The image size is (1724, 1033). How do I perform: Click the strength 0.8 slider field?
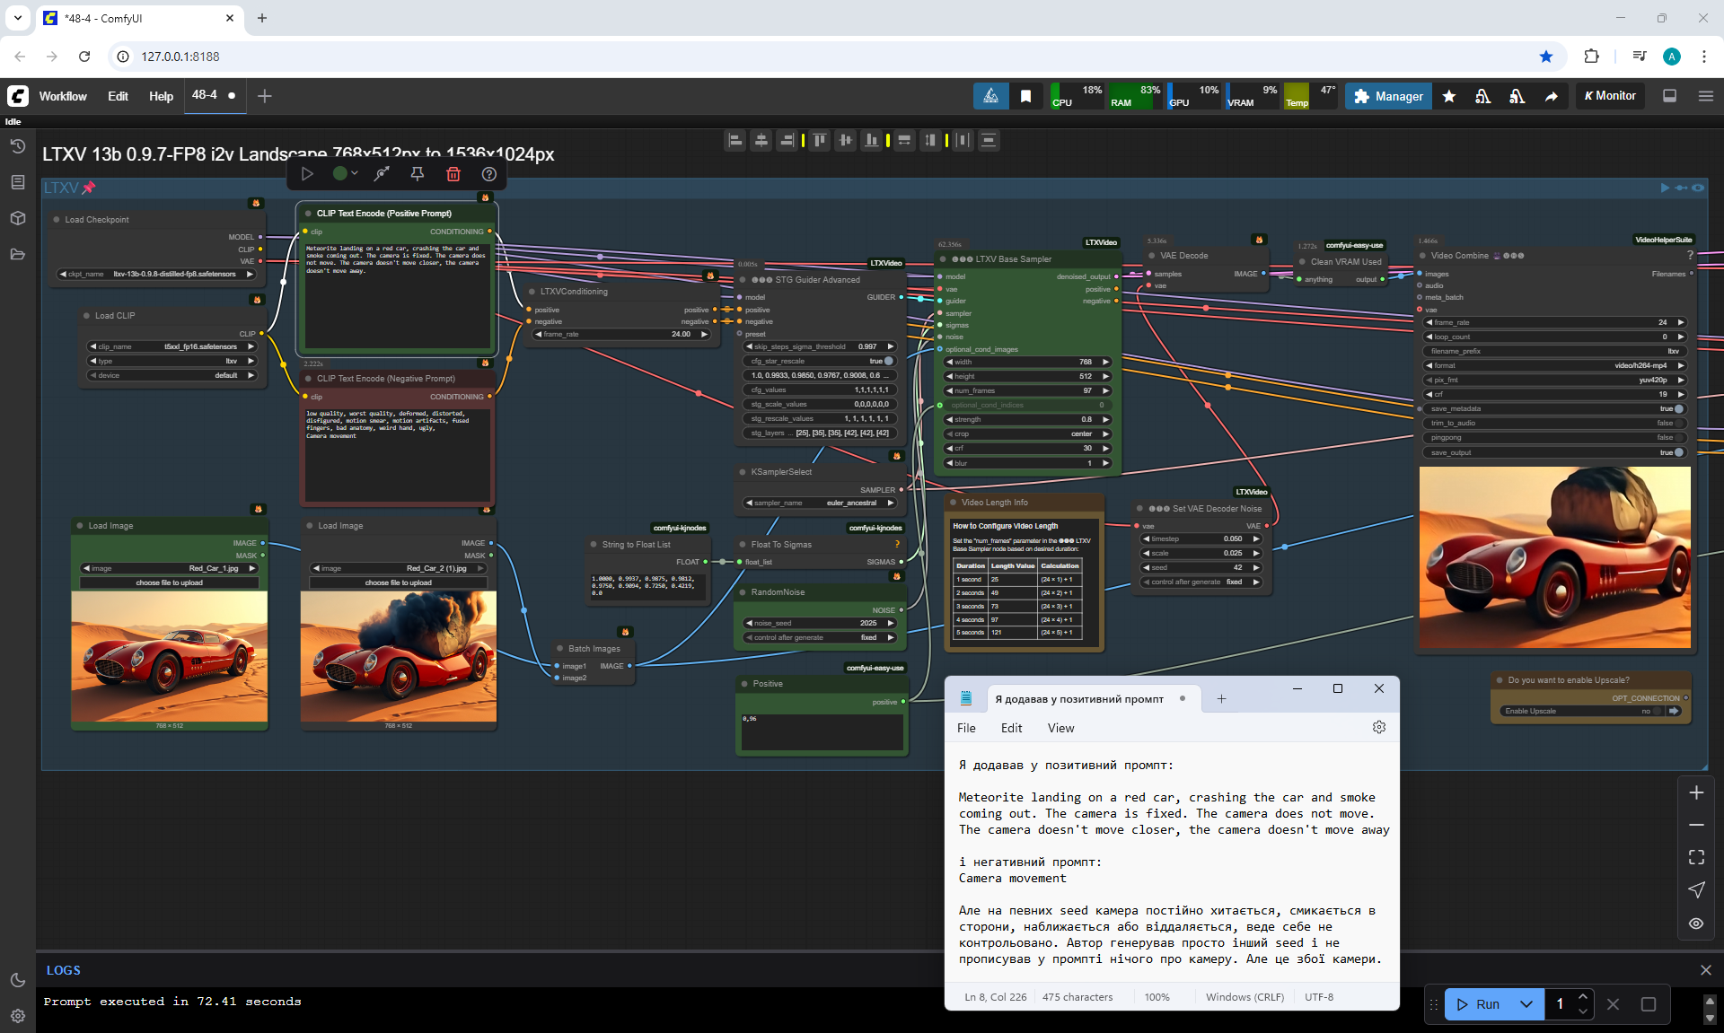1027,419
